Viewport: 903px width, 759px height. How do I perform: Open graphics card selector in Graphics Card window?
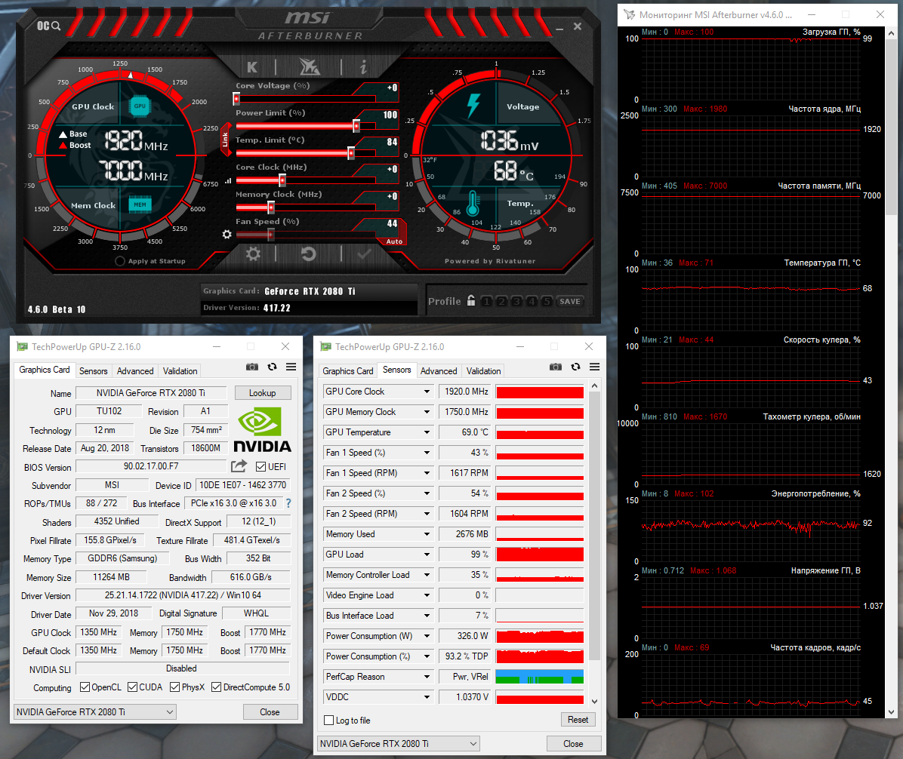point(95,711)
